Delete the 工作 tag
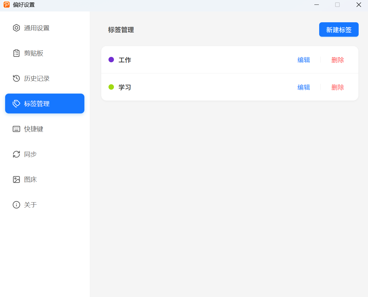368x297 pixels. pyautogui.click(x=338, y=60)
